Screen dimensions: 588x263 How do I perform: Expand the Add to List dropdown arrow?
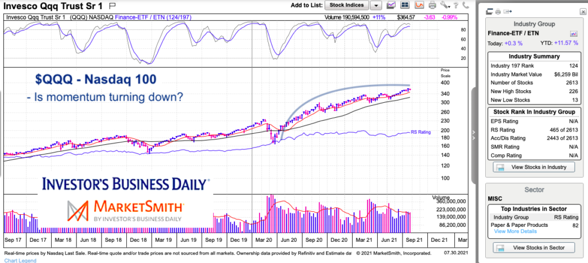(376, 5)
